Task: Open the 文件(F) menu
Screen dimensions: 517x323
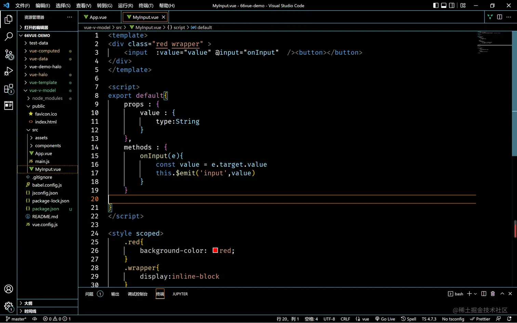Action: click(23, 5)
